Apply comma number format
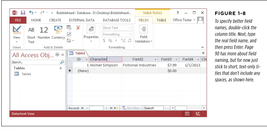The image size is (267, 134). tap(116, 41)
